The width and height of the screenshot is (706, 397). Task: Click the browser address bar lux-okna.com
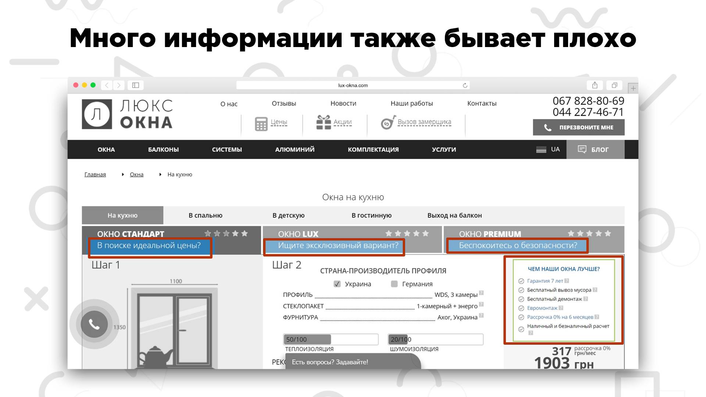(352, 85)
